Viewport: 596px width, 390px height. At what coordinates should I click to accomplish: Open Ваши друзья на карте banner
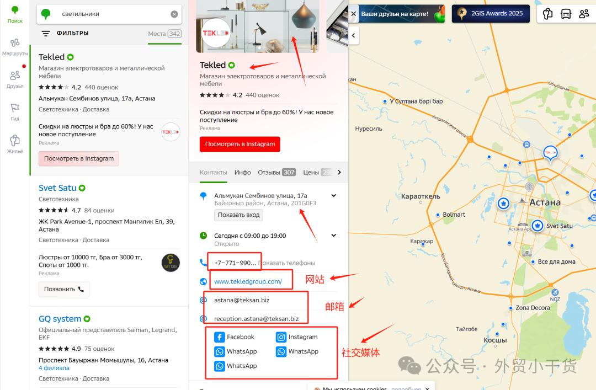click(x=397, y=14)
